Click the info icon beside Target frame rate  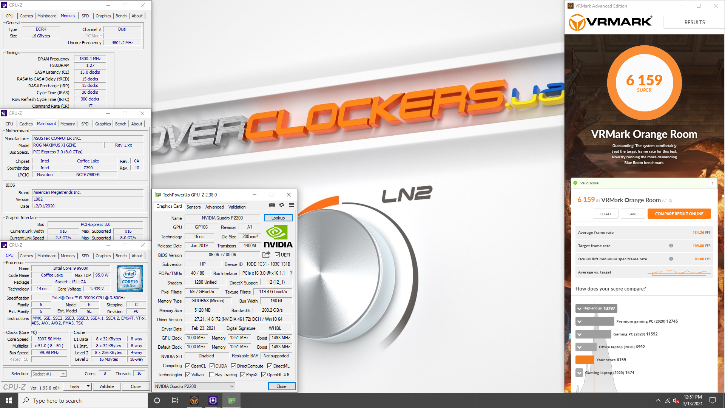pyautogui.click(x=671, y=246)
